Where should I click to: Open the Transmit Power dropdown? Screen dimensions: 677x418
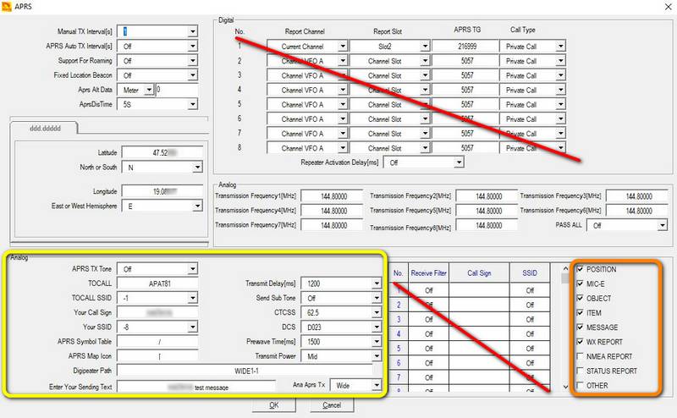pos(377,356)
